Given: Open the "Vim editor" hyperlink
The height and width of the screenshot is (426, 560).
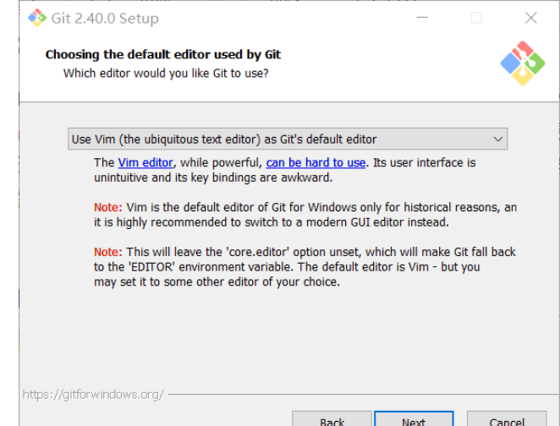Looking at the screenshot, I should [145, 162].
